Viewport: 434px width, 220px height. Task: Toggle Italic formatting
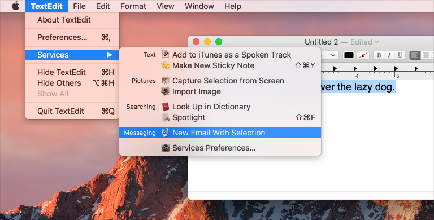click(389, 55)
